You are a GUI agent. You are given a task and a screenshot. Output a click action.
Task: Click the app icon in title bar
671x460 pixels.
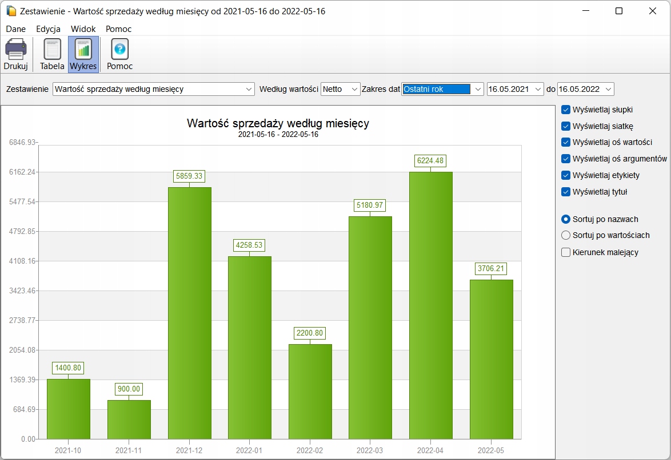(11, 11)
